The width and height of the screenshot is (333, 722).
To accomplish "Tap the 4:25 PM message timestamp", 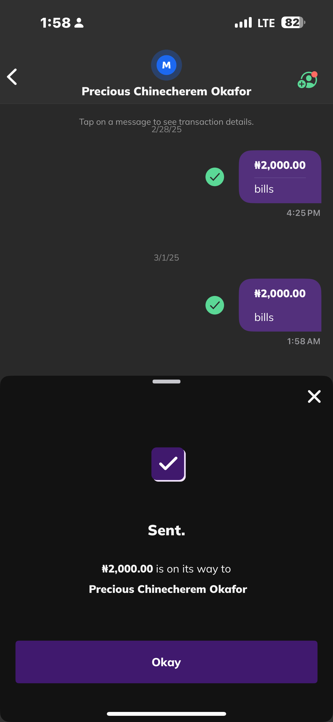I will [x=303, y=213].
